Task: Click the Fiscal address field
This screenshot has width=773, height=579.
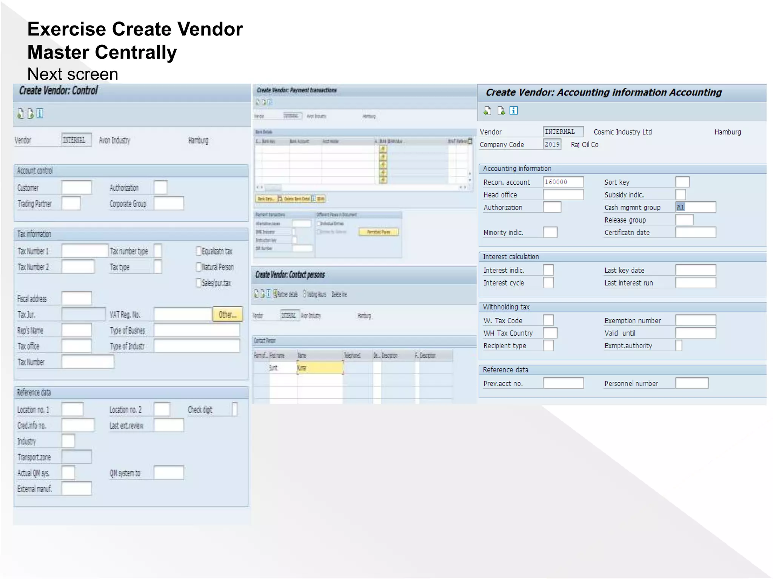Action: pos(77,298)
